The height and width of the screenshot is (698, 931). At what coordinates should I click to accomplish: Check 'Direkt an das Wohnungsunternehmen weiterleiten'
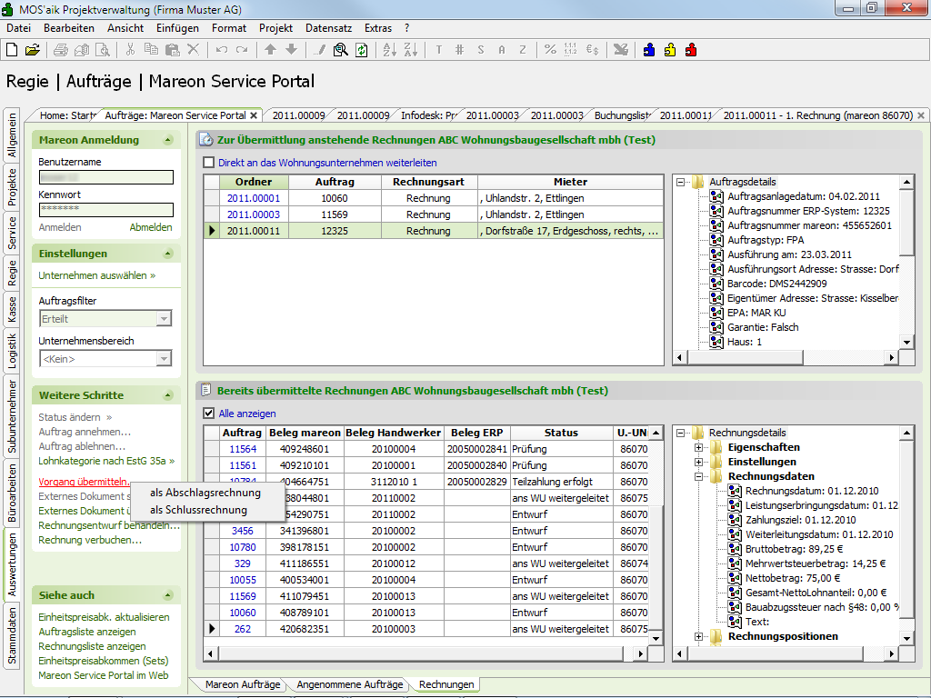(x=208, y=163)
